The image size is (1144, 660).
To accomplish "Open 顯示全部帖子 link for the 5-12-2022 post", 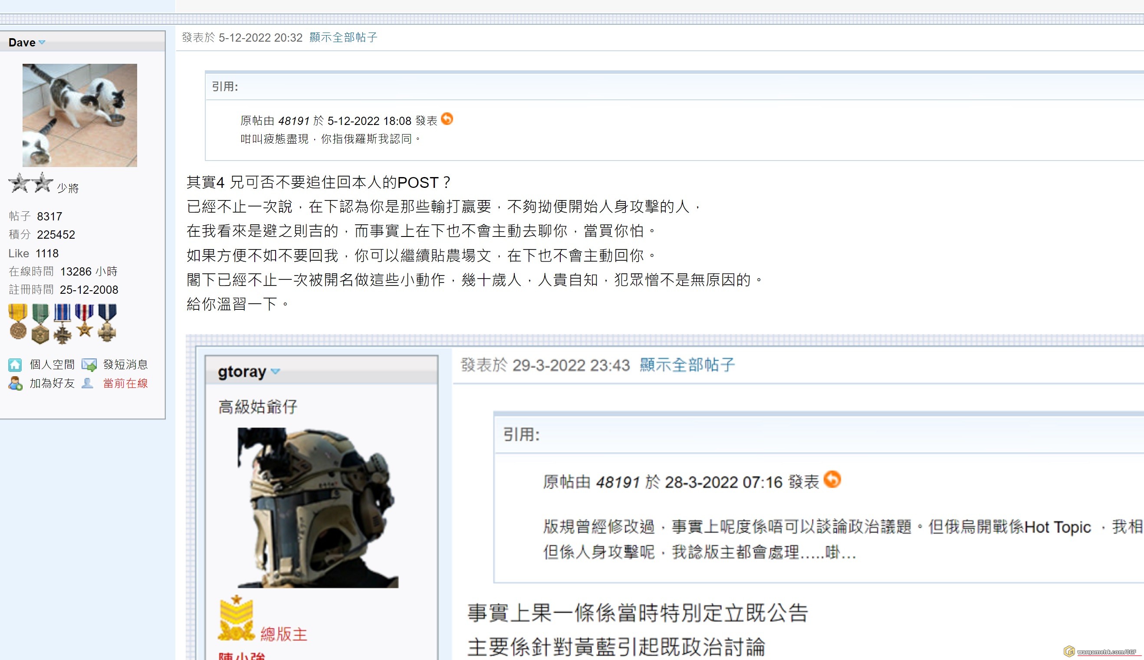I will tap(343, 38).
